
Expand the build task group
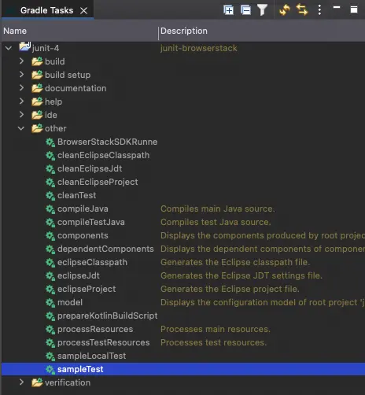click(x=21, y=61)
